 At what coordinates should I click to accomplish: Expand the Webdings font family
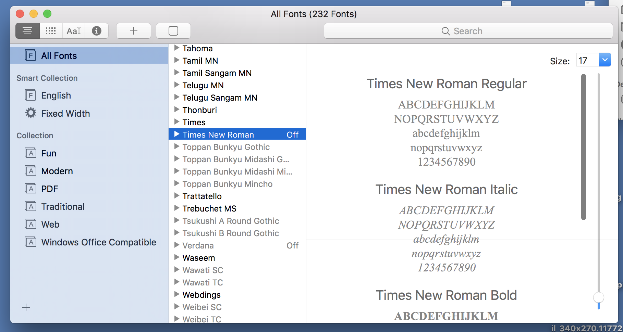pos(177,294)
